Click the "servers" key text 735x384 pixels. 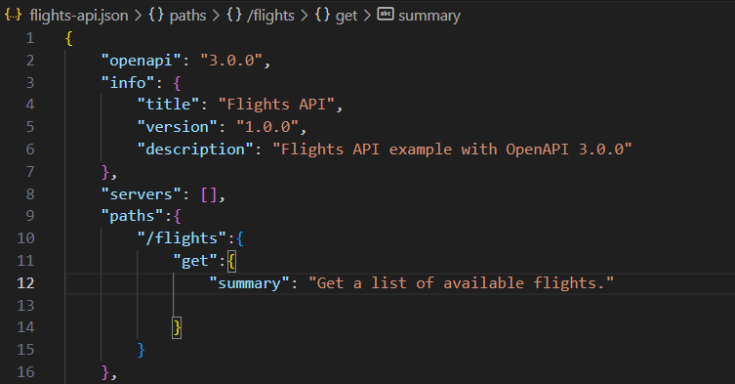tap(142, 194)
